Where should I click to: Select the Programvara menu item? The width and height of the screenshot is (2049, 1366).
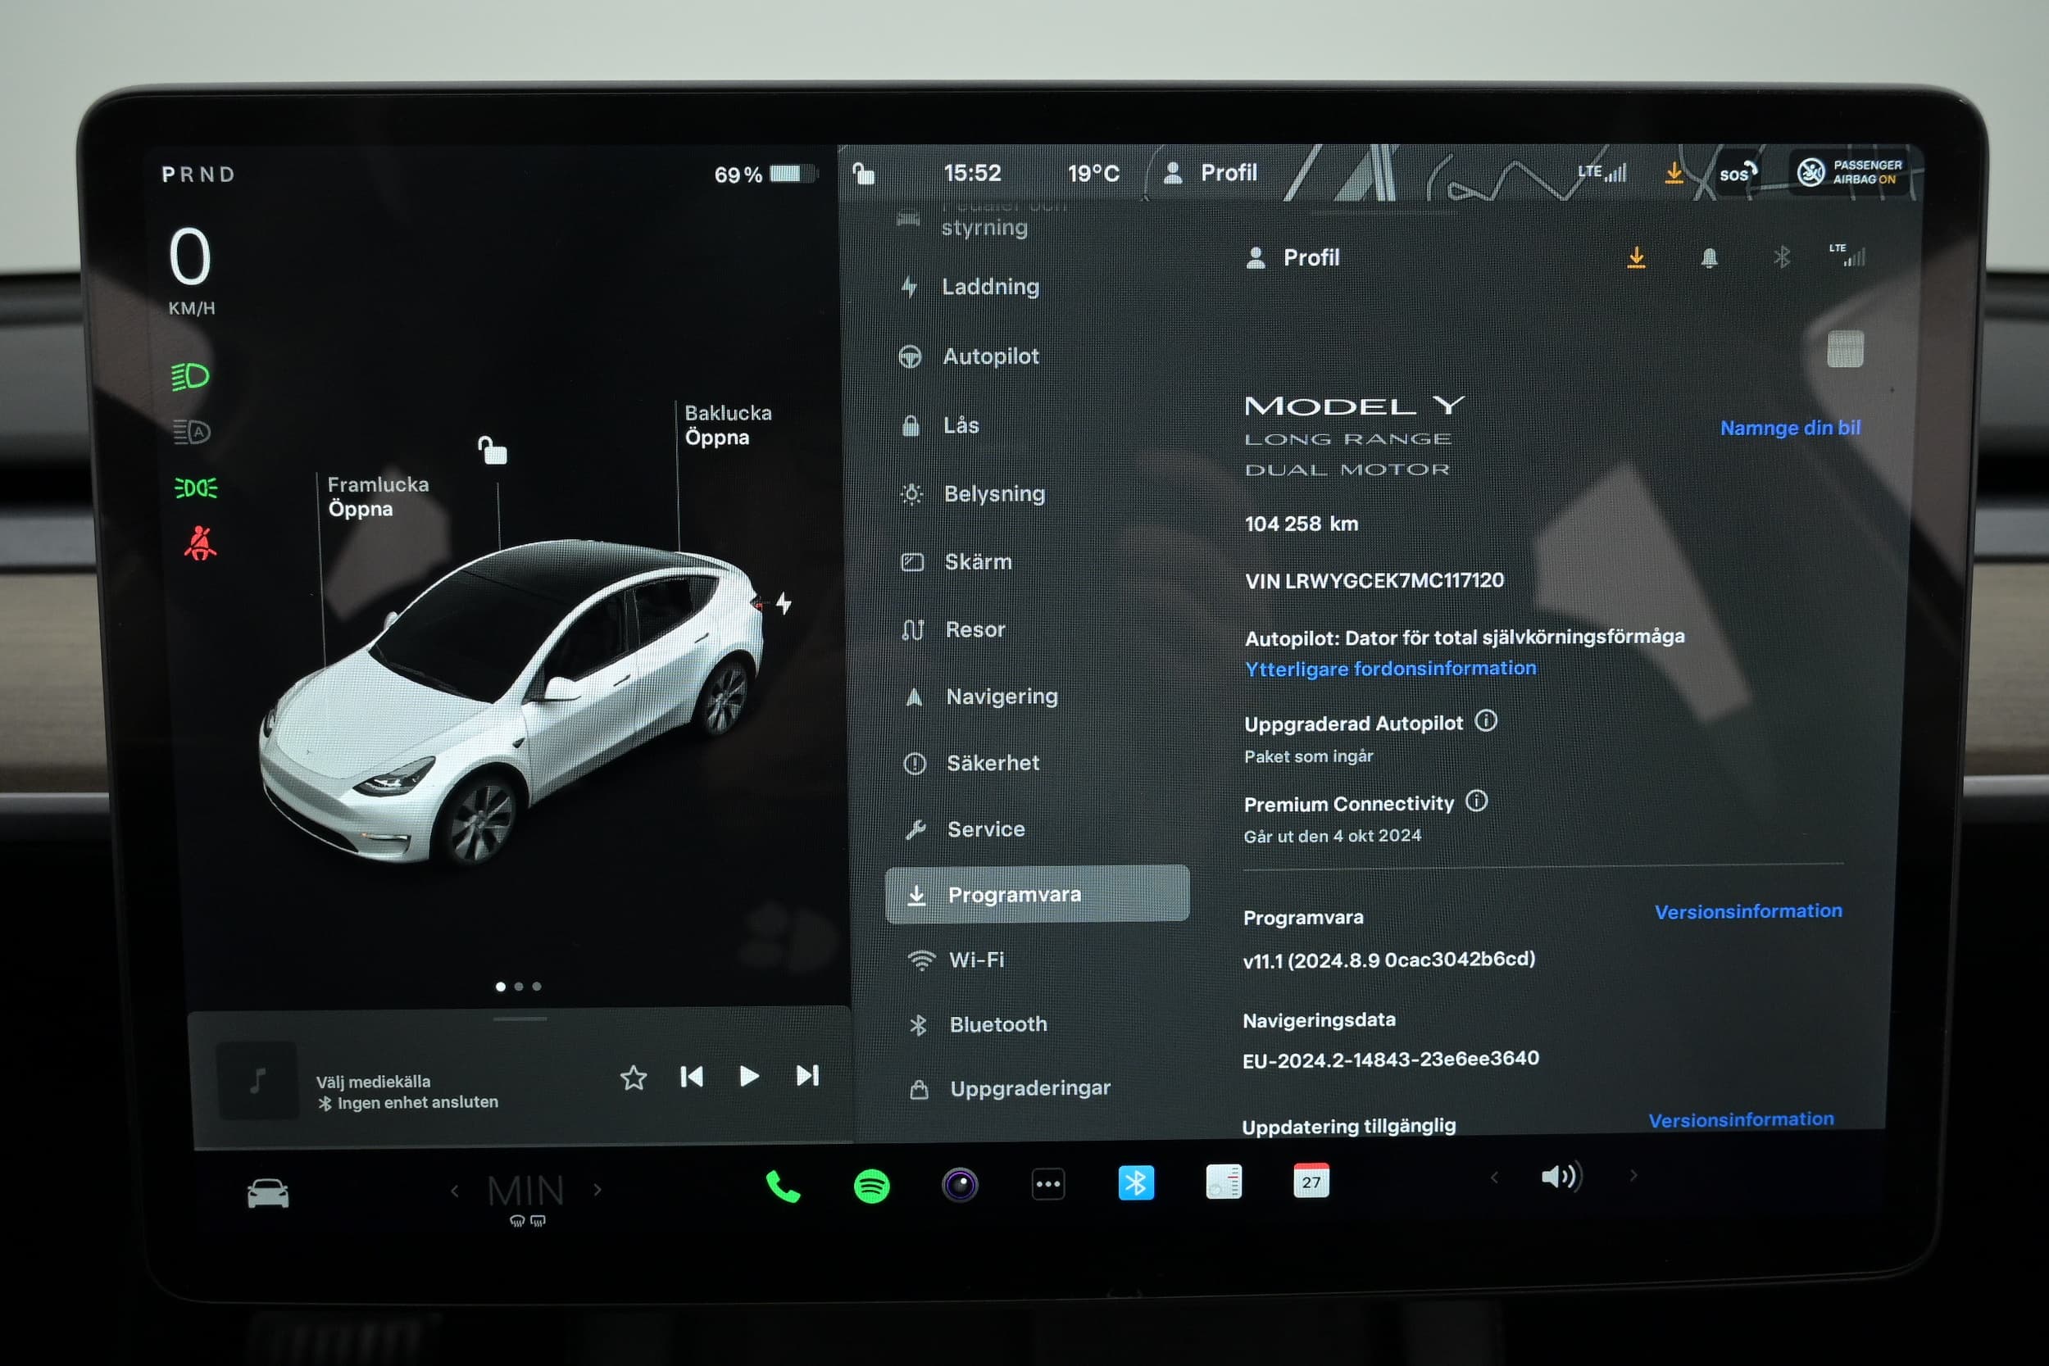click(x=1037, y=894)
